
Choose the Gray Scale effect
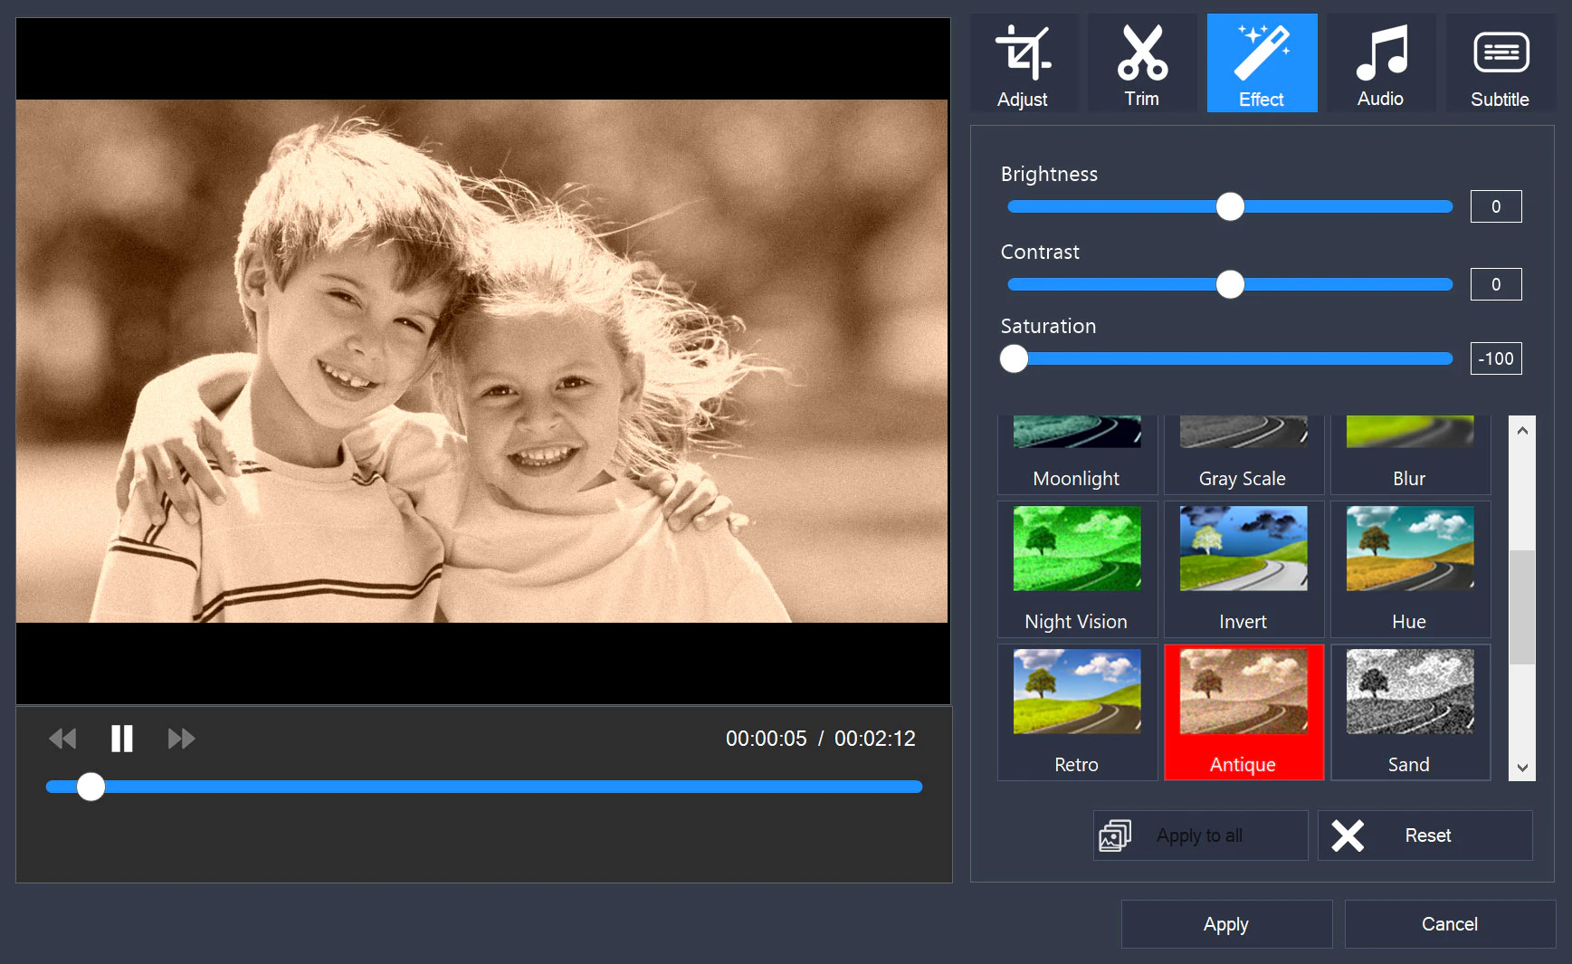click(1243, 454)
